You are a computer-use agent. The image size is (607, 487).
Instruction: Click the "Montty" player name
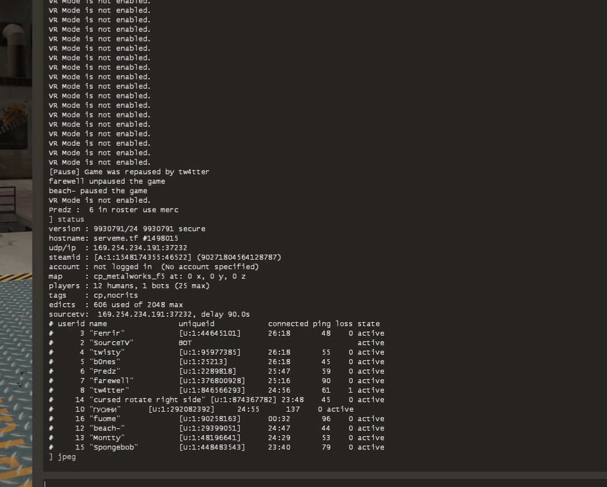pyautogui.click(x=107, y=438)
